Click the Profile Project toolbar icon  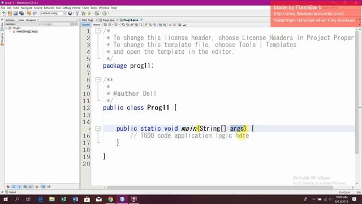tap(105, 14)
